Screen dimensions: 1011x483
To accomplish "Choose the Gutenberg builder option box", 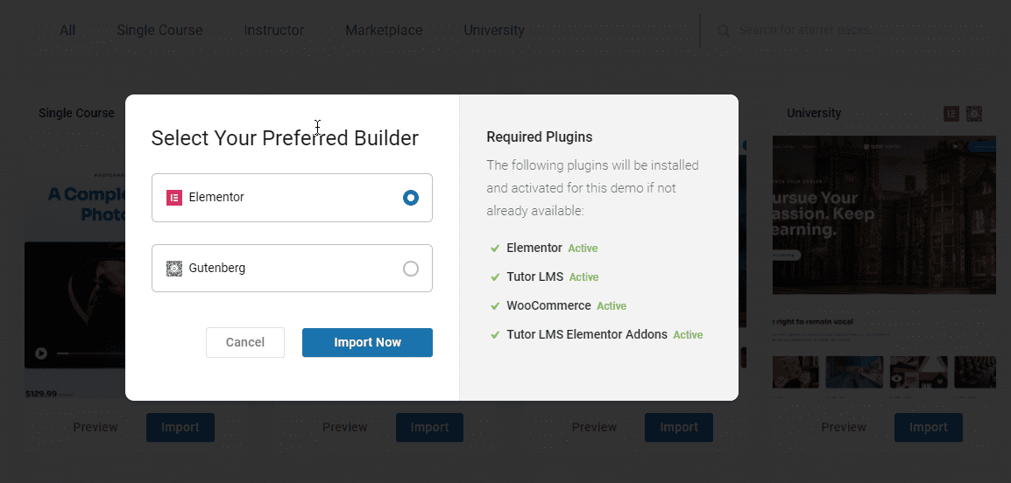I will pos(292,268).
